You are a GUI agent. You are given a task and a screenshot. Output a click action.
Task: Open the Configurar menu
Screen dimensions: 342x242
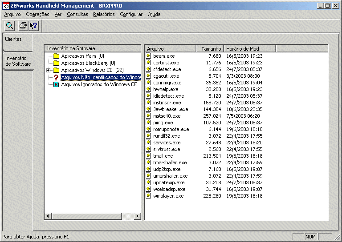[131, 14]
